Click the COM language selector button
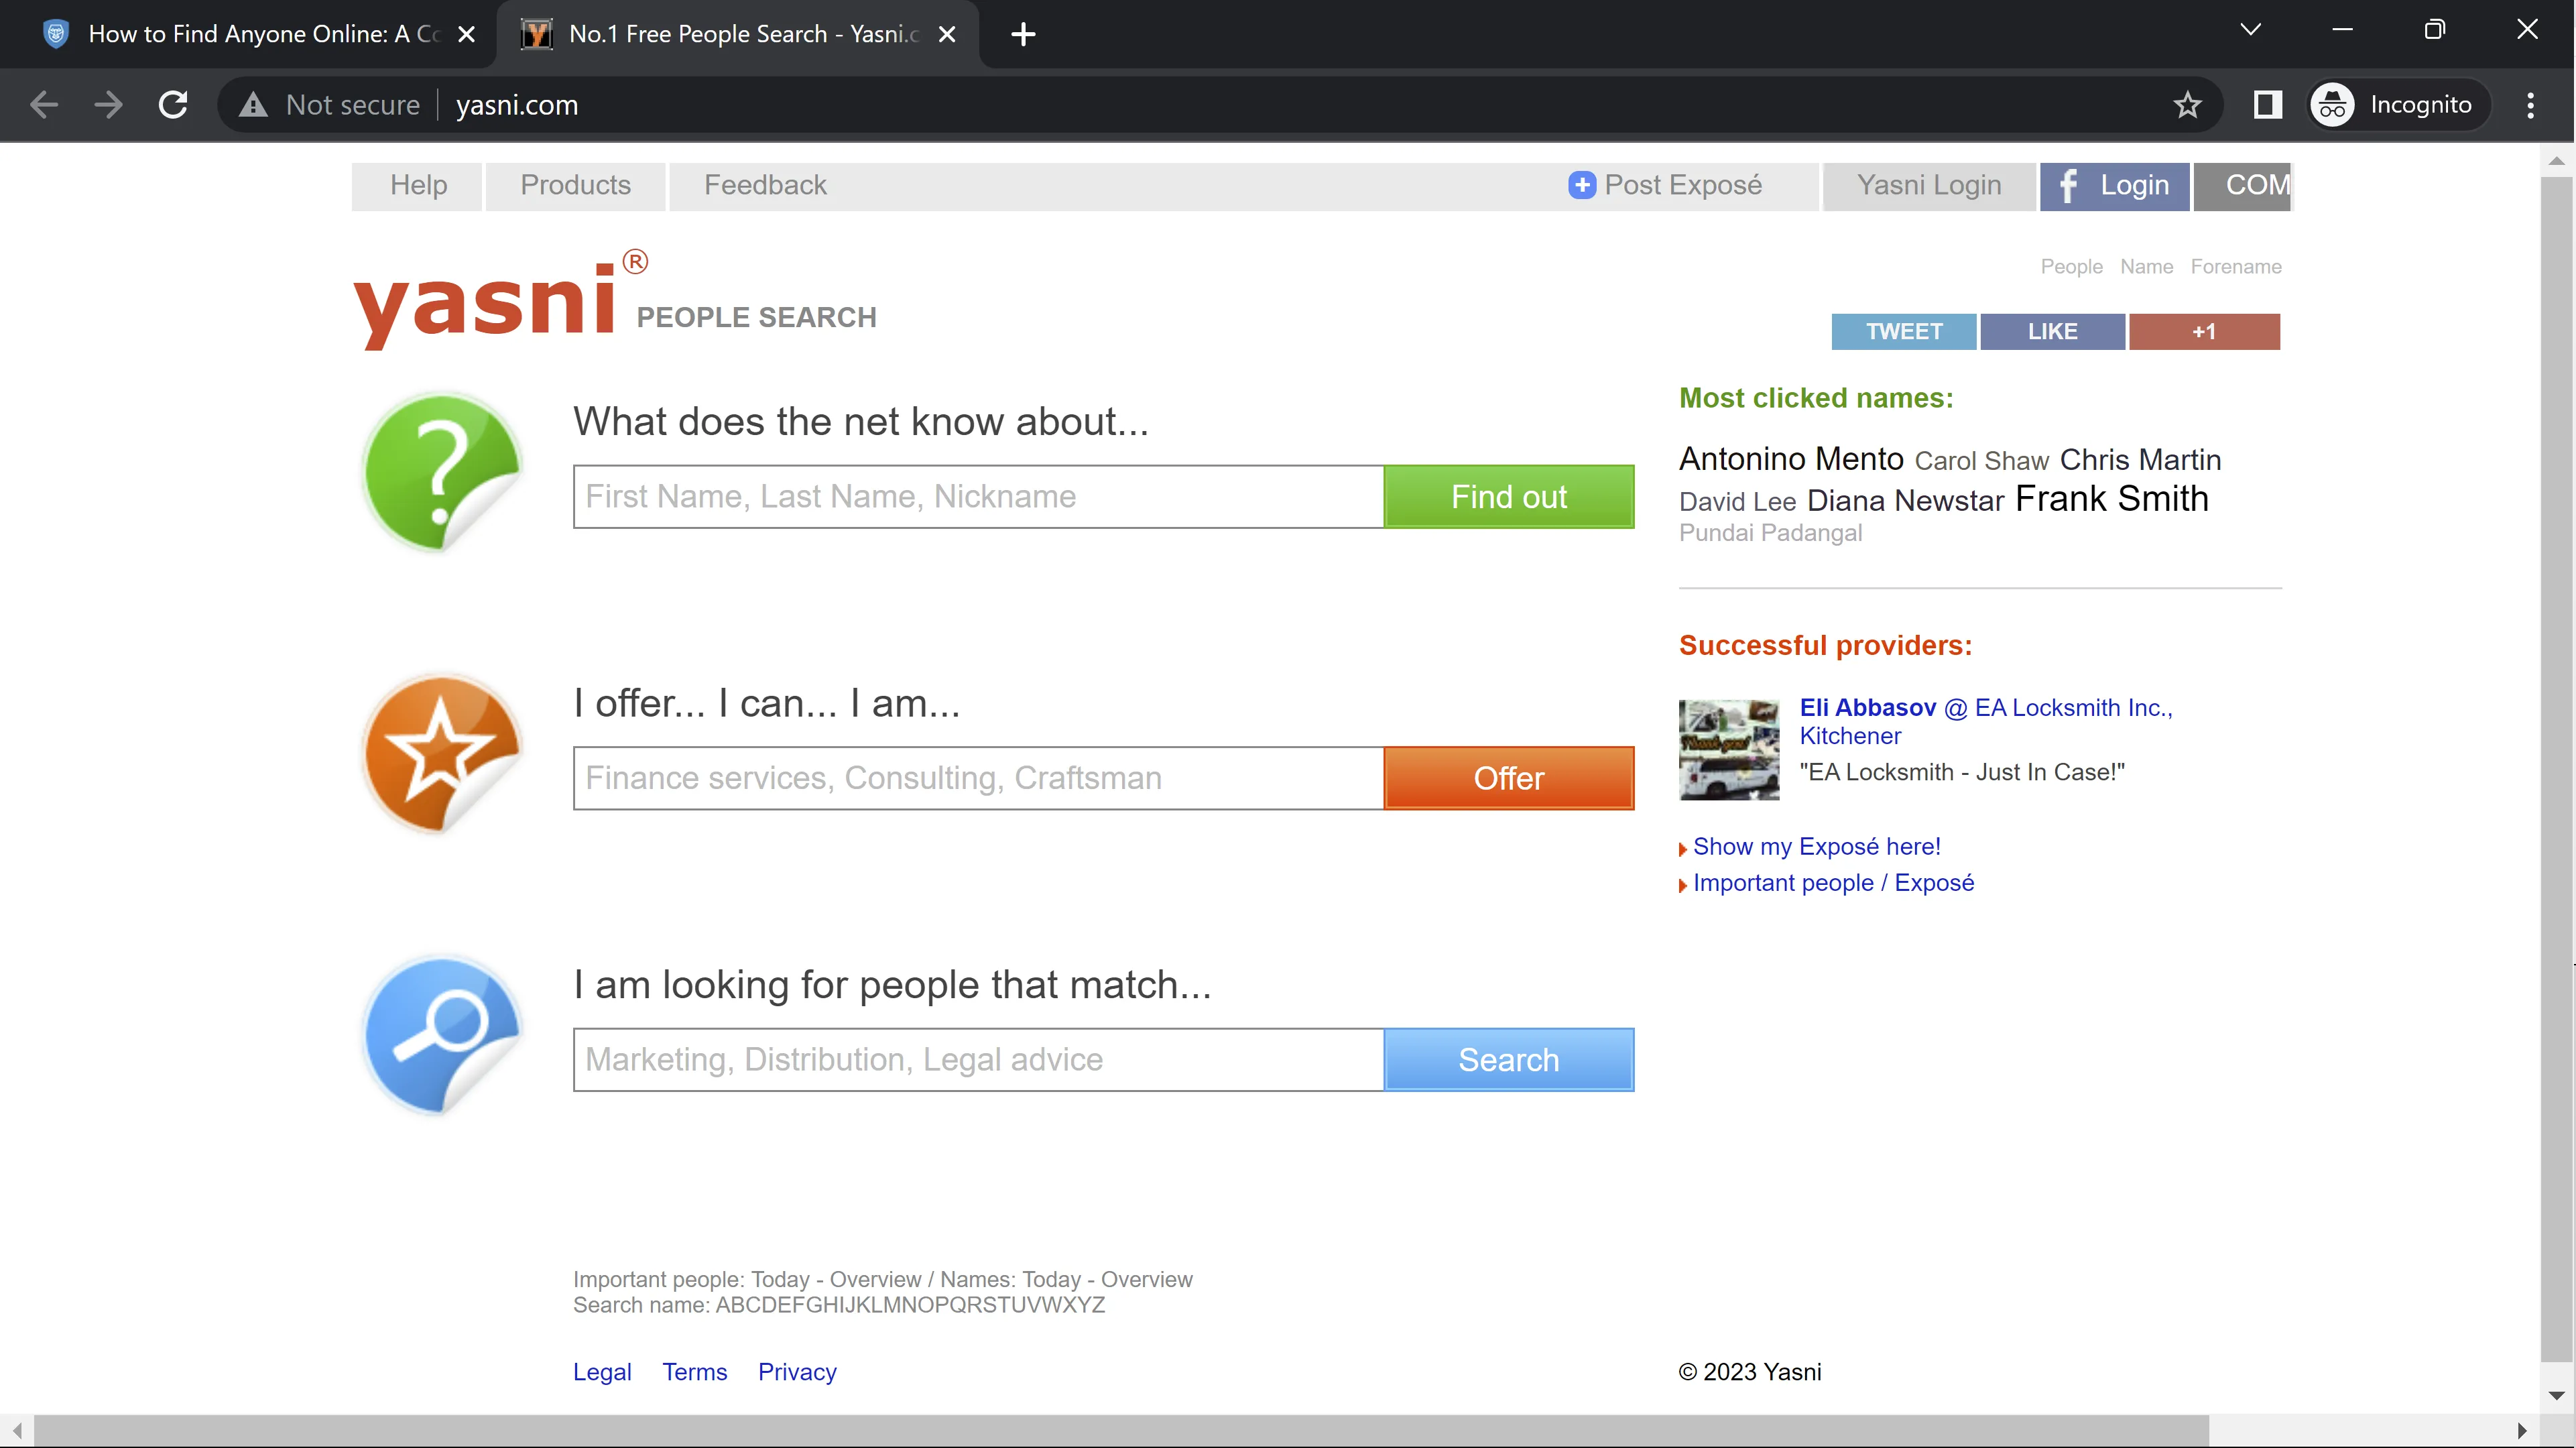 tap(2242, 186)
